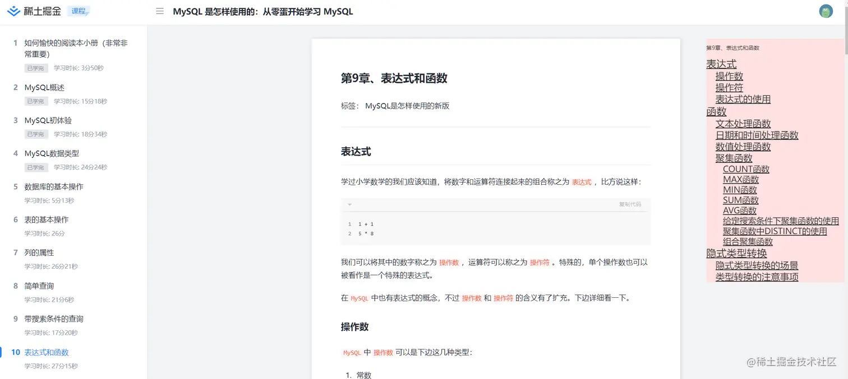Go to AVG函数 in contents

(740, 210)
